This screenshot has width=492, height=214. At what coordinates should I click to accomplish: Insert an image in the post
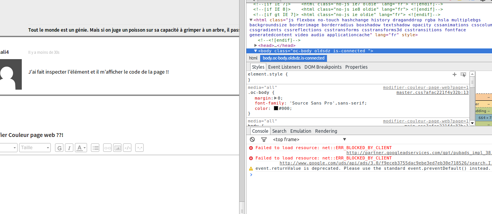pos(117,148)
